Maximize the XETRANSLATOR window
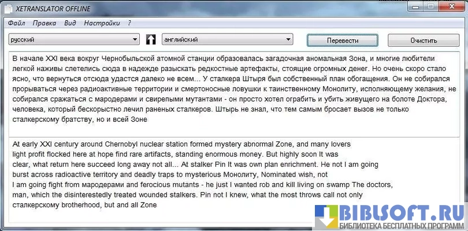 [433, 8]
